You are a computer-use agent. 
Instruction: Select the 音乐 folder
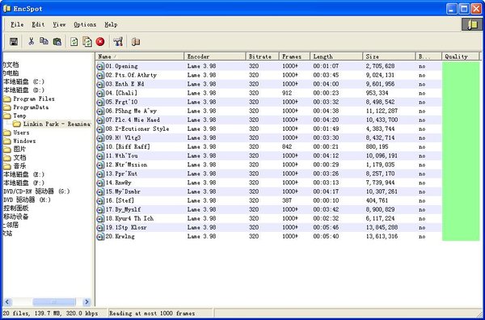click(19, 166)
